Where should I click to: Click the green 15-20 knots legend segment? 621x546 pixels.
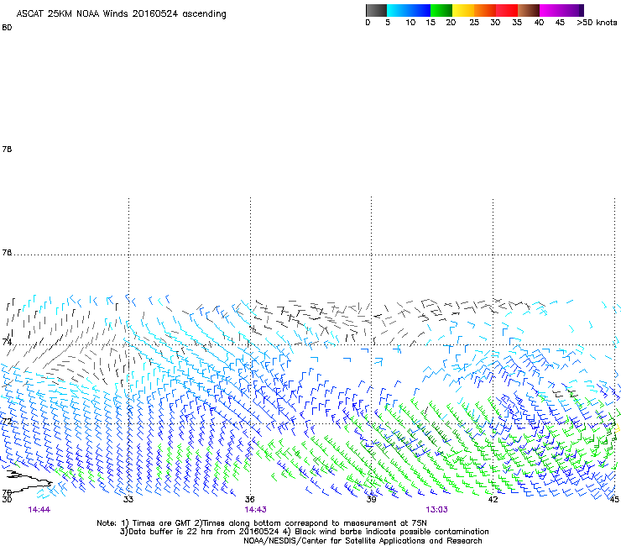(x=441, y=10)
